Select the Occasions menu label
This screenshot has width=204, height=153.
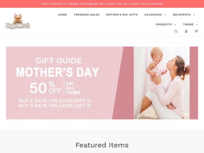[153, 15]
